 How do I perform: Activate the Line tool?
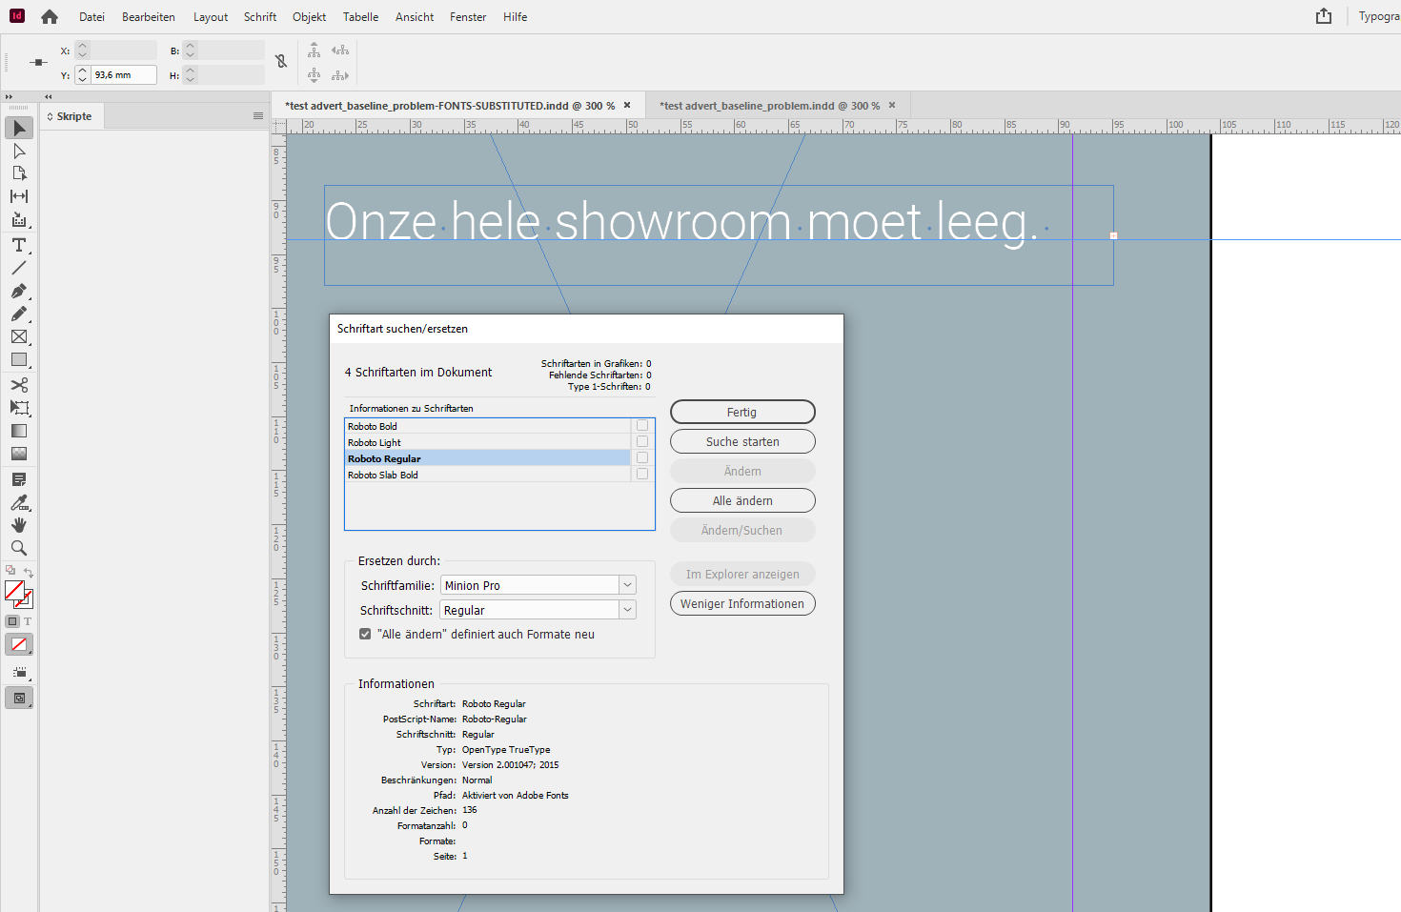19,268
